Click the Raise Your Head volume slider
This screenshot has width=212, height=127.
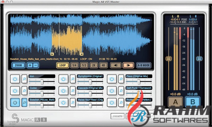(x=90, y=105)
